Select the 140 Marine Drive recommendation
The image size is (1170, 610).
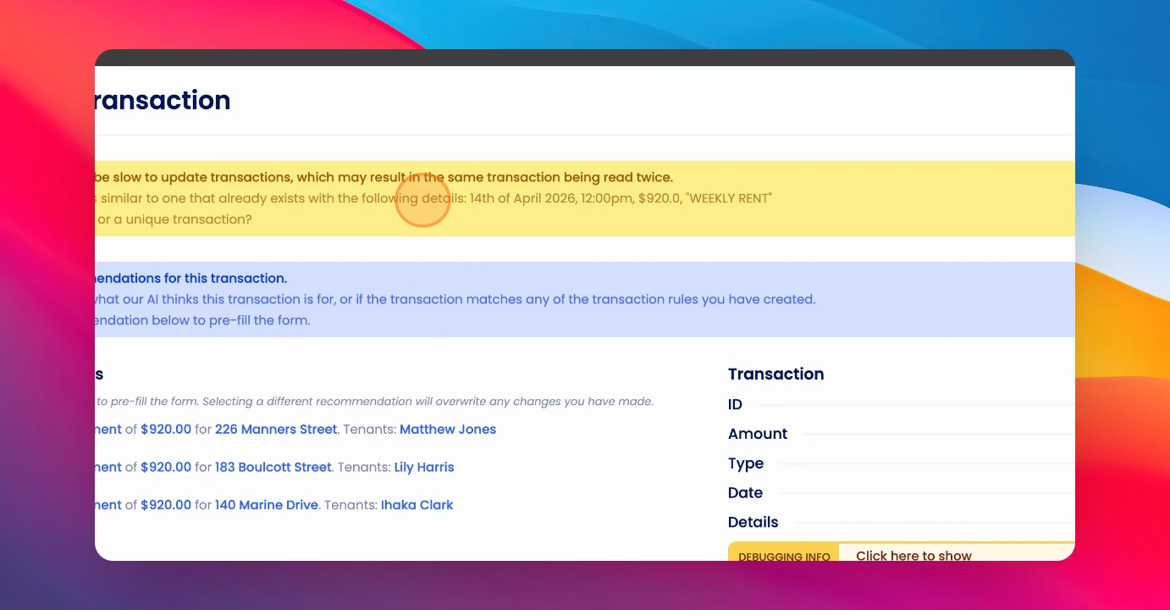(267, 505)
